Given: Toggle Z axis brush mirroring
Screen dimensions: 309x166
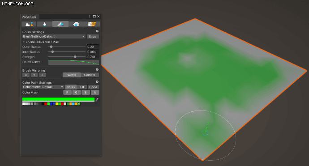Looking at the screenshot, I should click(43, 75).
